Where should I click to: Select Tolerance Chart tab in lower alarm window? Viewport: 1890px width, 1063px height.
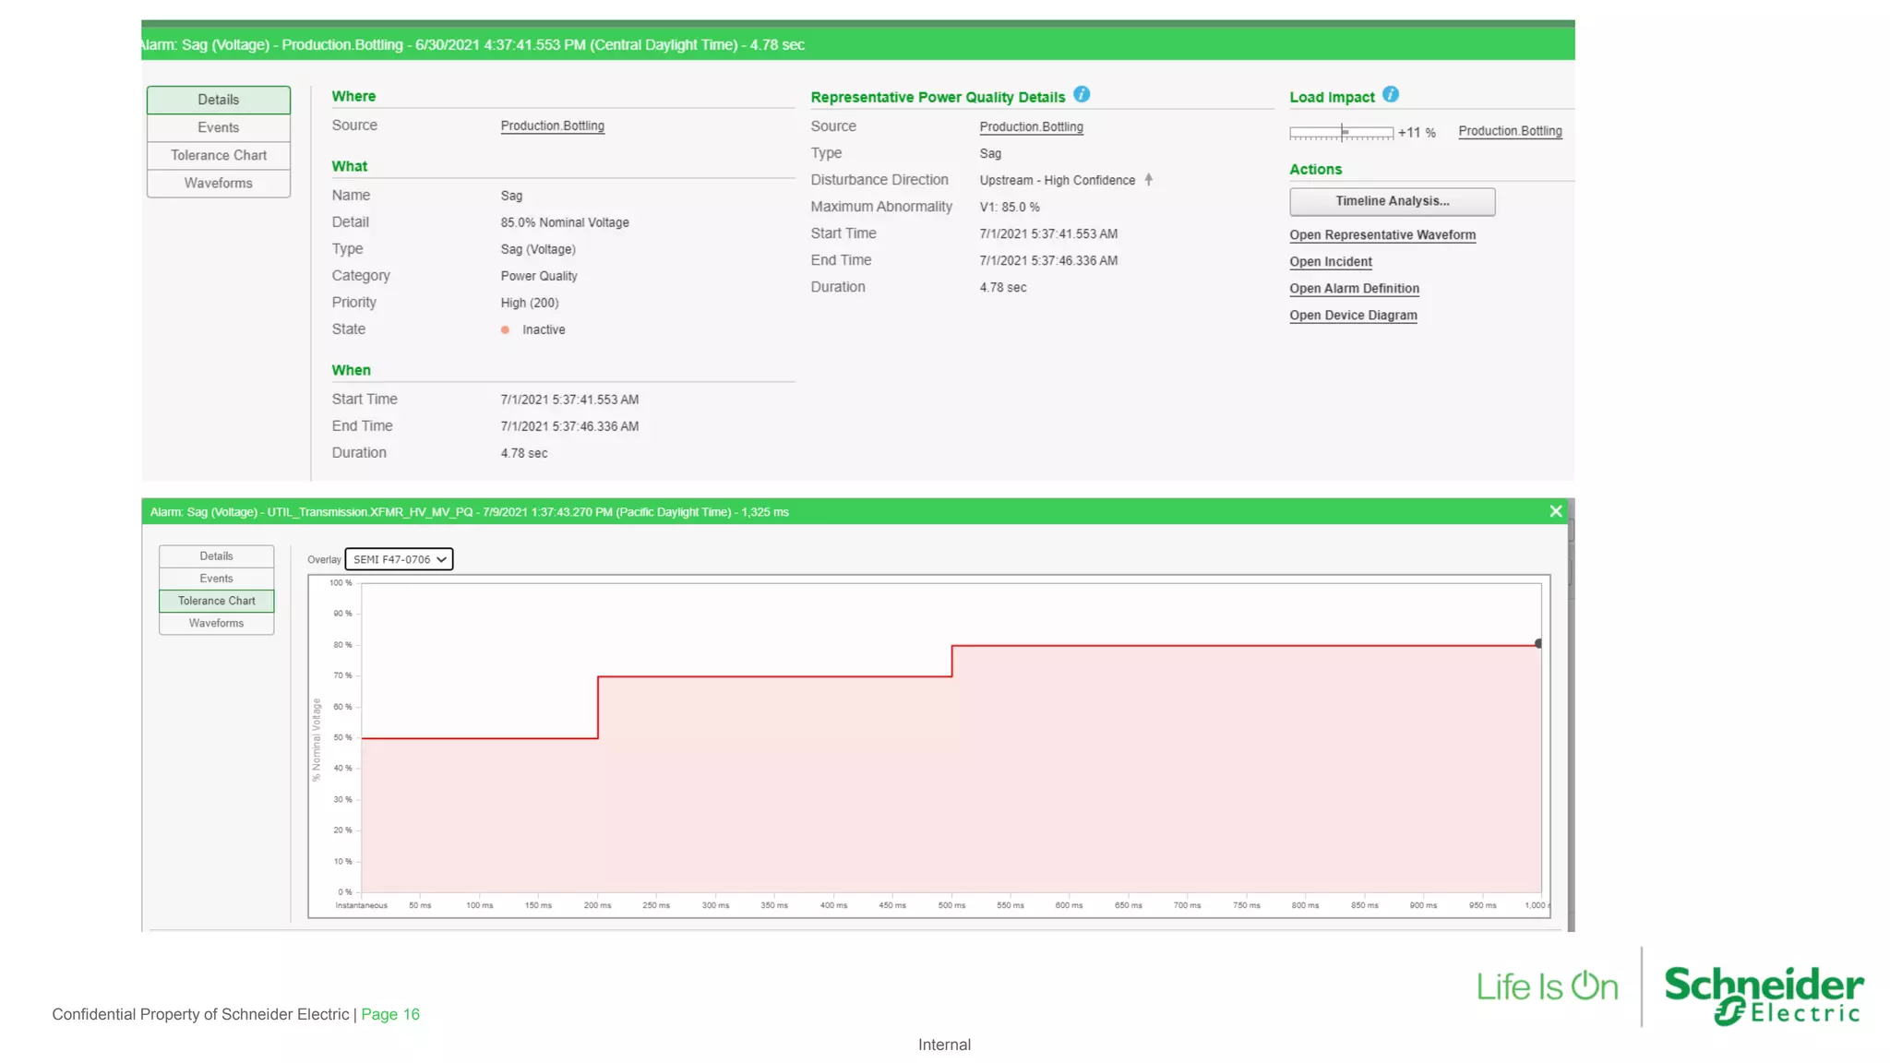pos(217,601)
